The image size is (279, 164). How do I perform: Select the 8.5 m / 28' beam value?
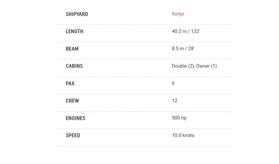(183, 48)
